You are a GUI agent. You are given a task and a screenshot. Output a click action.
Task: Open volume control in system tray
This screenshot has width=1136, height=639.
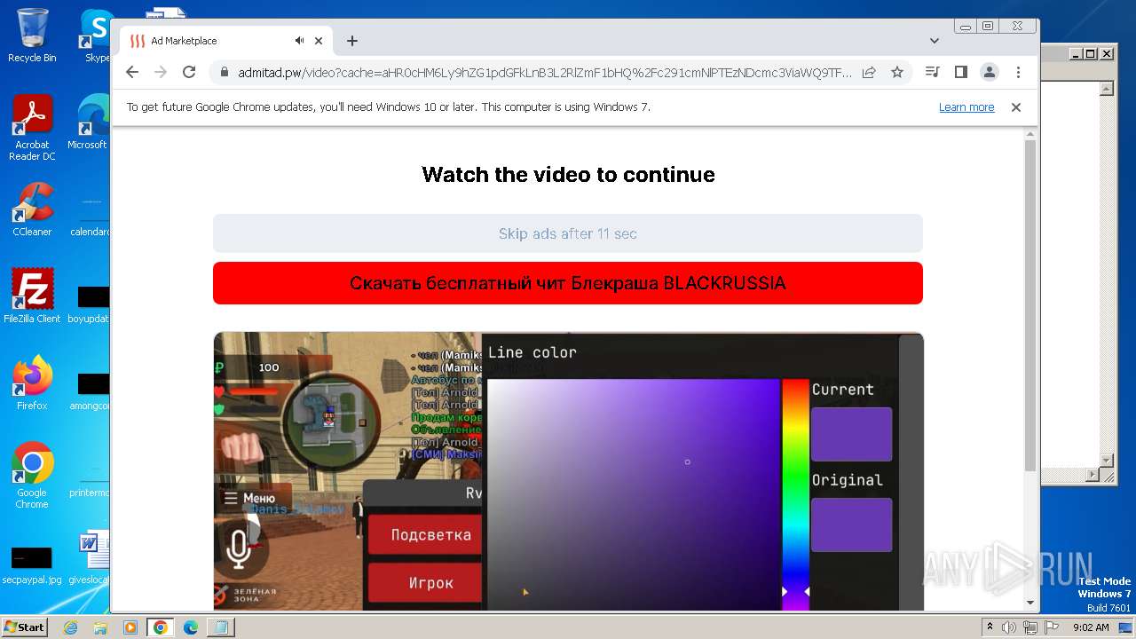[1010, 627]
